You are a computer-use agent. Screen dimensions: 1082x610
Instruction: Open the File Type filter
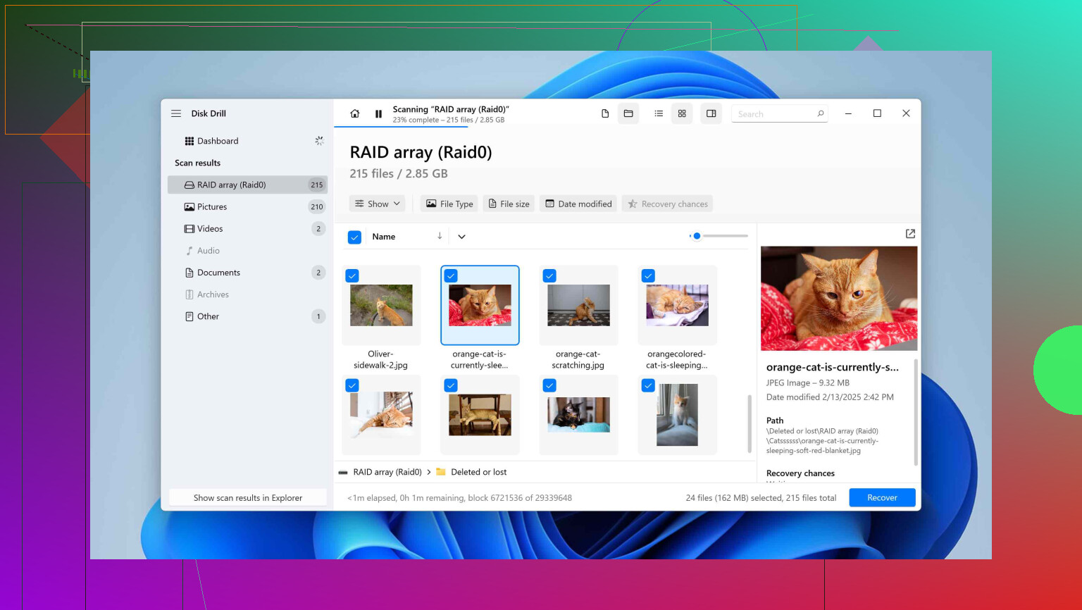[449, 204]
